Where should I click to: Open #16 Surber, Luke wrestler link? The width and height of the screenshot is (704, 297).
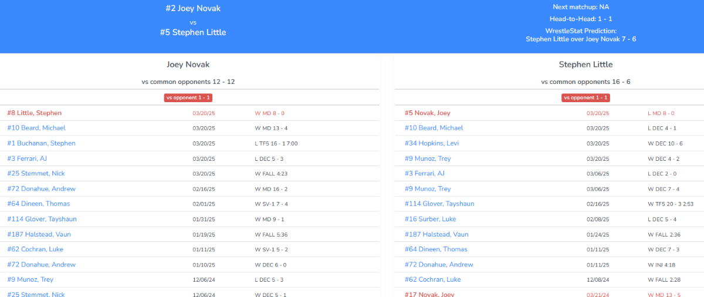click(430, 219)
